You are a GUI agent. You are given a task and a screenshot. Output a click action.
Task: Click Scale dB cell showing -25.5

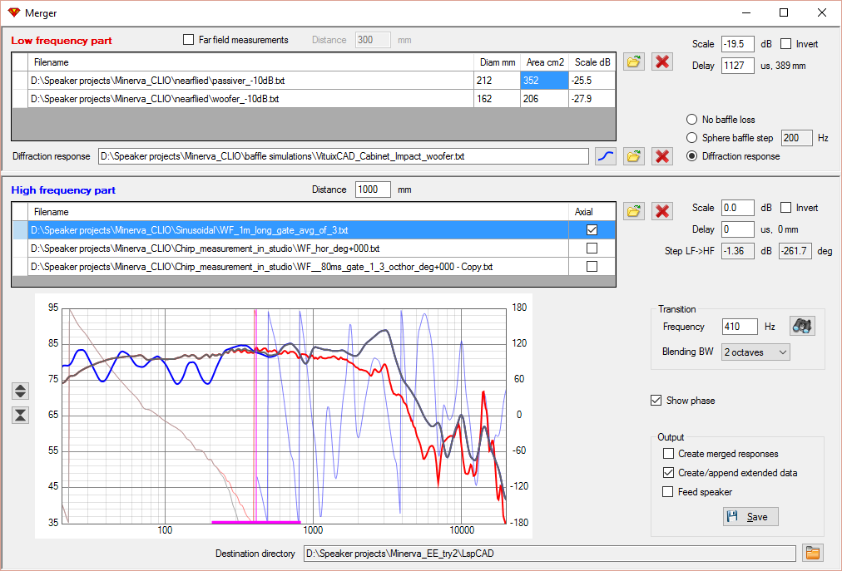[x=592, y=81]
